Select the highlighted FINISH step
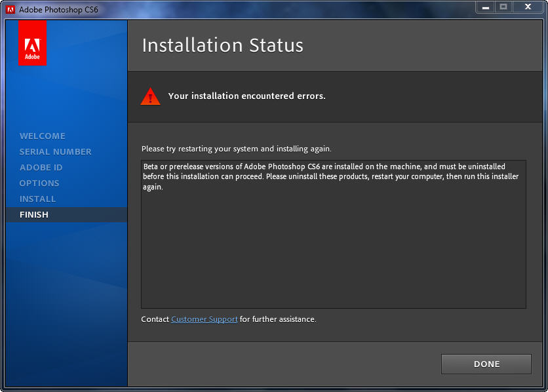This screenshot has height=392, width=548. [66, 214]
